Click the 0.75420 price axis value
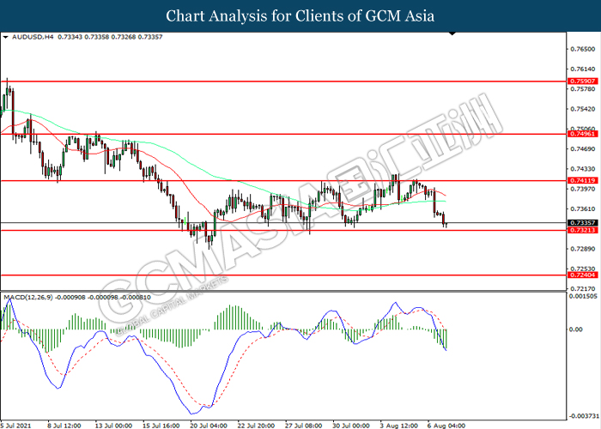This screenshot has width=601, height=429. click(583, 109)
